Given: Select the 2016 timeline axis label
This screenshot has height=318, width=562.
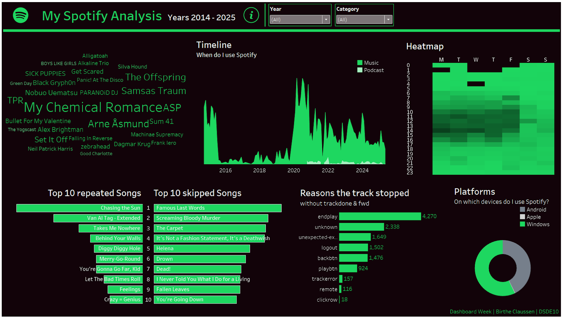Looking at the screenshot, I should [226, 171].
